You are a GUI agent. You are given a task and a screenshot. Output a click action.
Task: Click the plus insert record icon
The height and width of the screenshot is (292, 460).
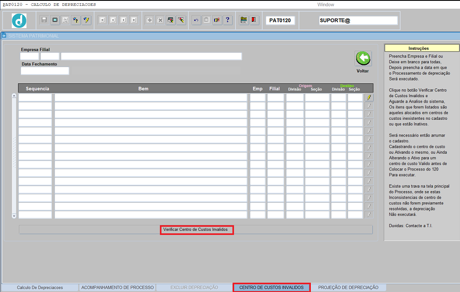(150, 20)
